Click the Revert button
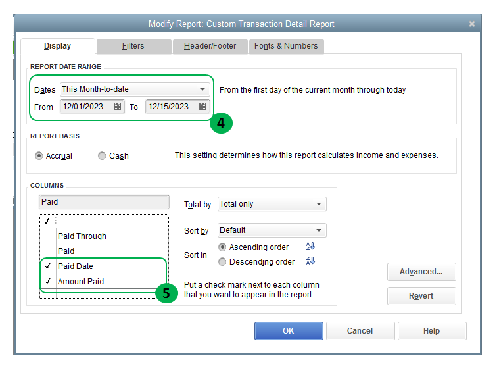 click(421, 296)
